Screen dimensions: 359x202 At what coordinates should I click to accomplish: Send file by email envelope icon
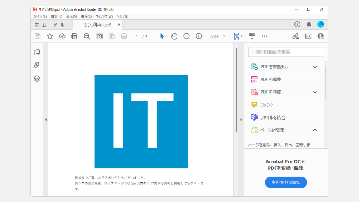tap(308, 36)
